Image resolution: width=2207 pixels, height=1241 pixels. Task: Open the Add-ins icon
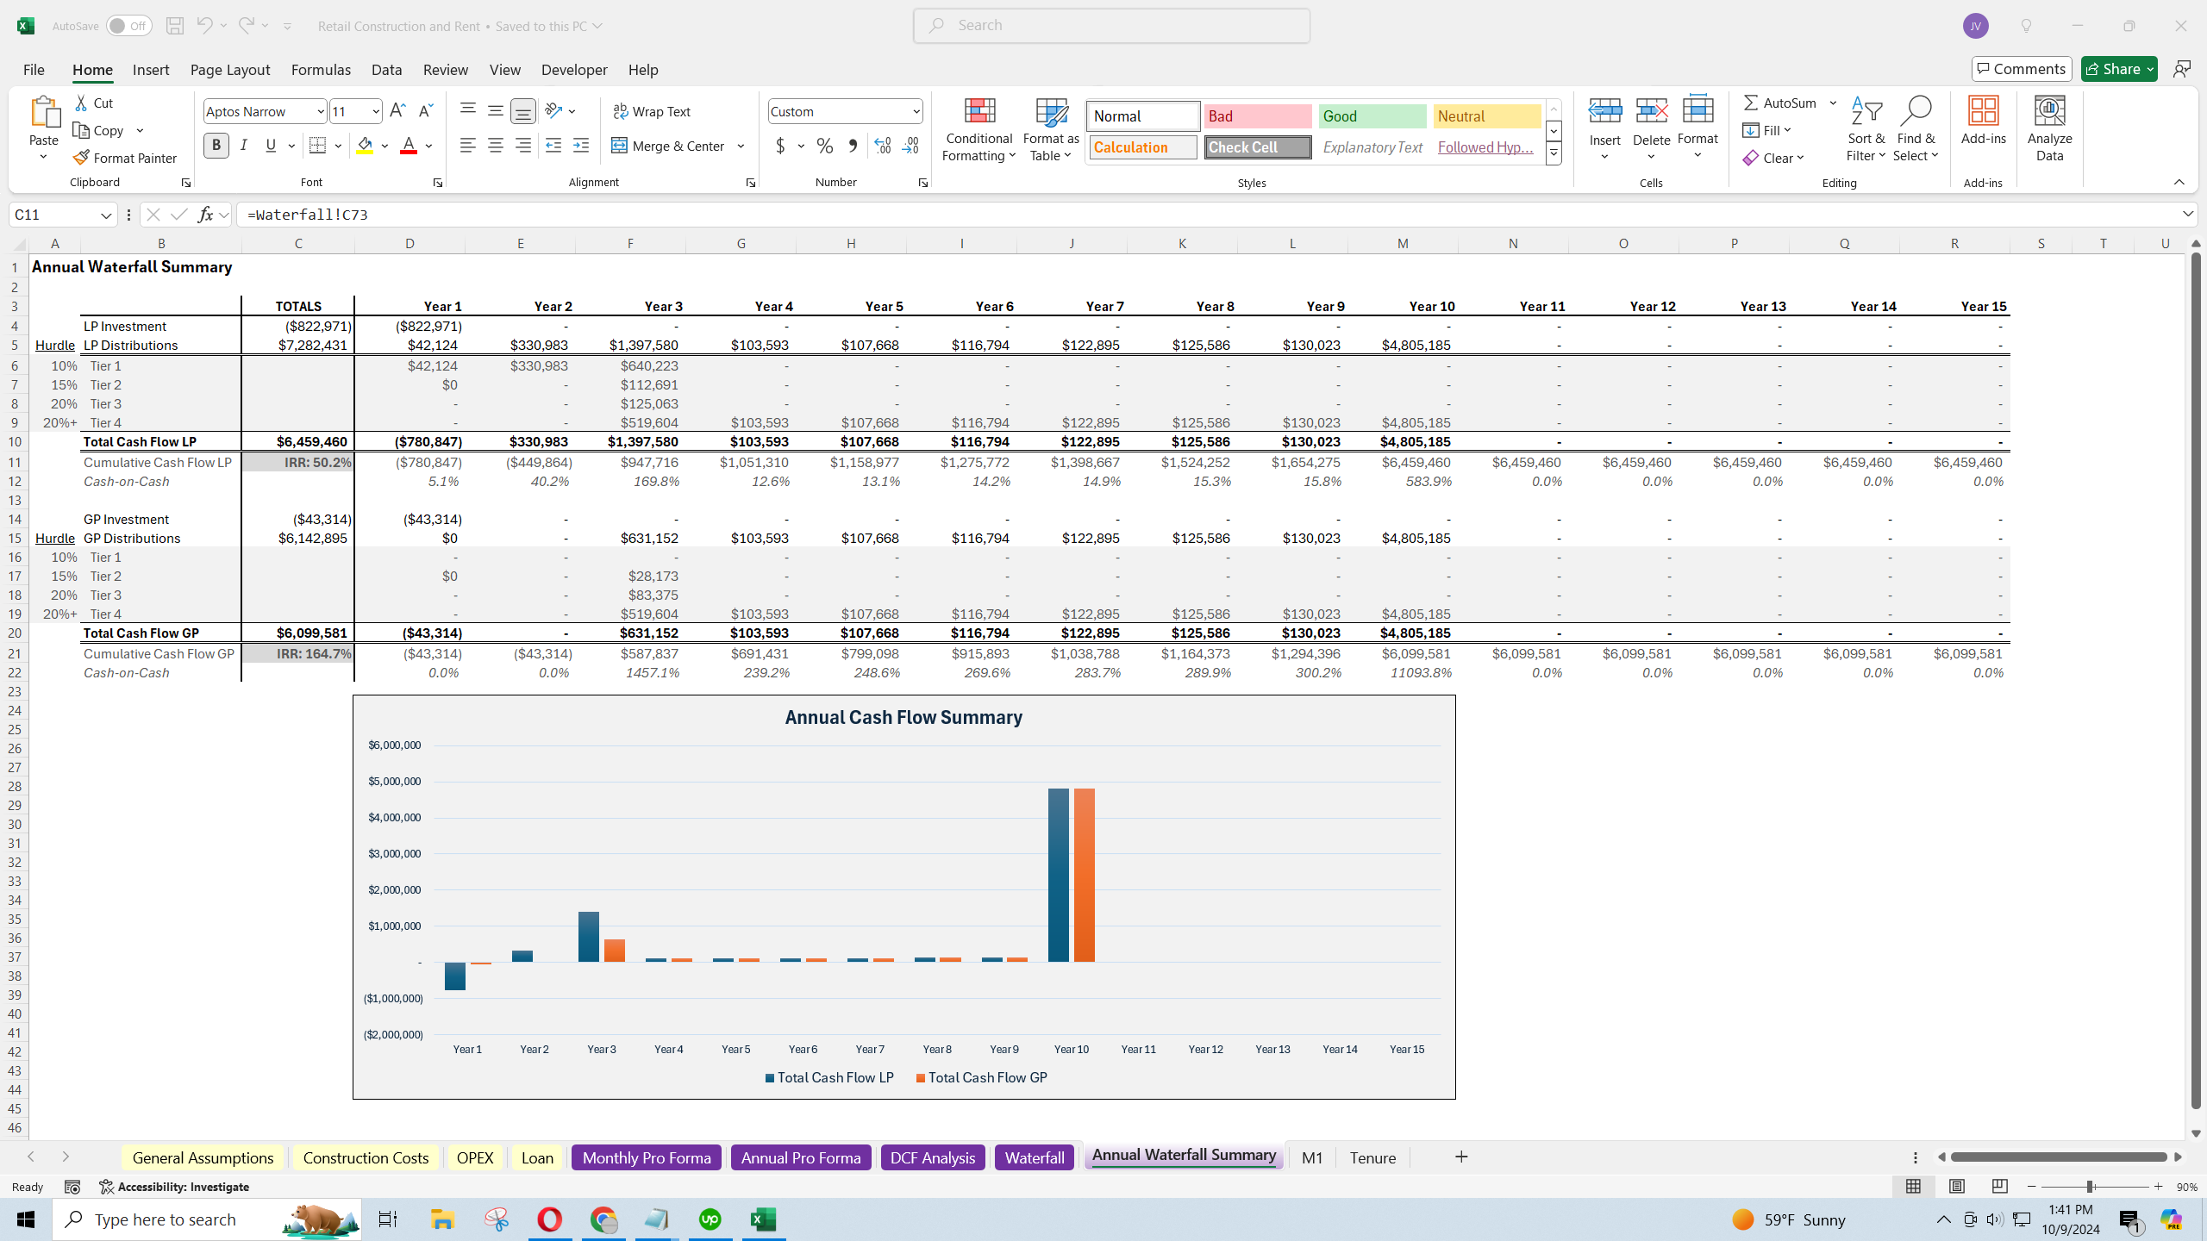pos(1984,121)
